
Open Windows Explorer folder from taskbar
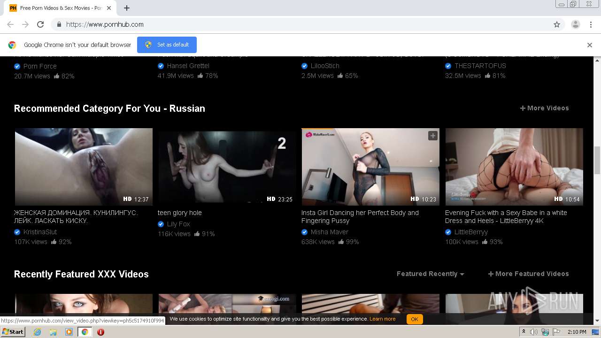tap(53, 332)
